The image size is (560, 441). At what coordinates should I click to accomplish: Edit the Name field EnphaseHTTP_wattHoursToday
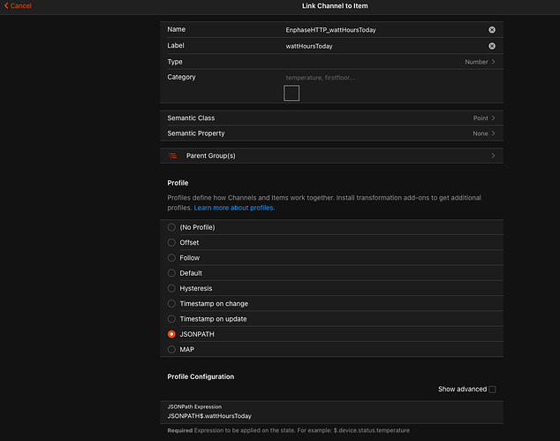(x=384, y=30)
